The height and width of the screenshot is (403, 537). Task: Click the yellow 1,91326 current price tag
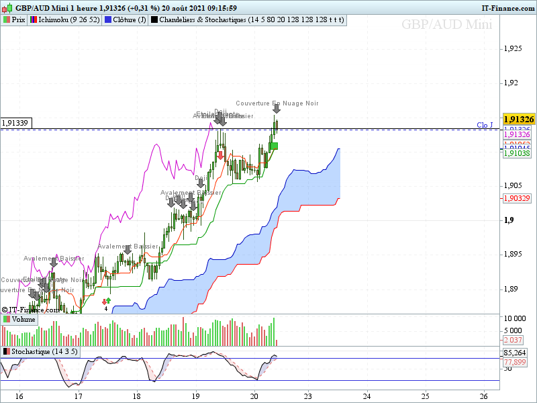click(519, 120)
